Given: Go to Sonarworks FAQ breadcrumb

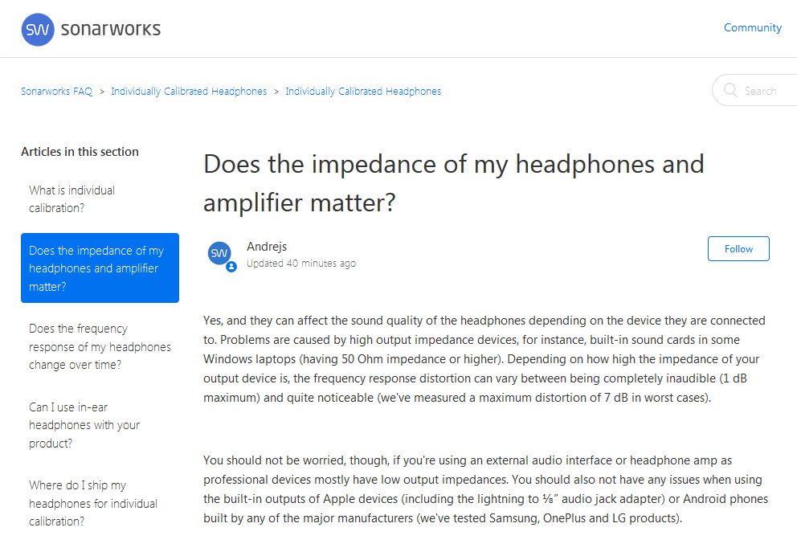Looking at the screenshot, I should tap(56, 92).
